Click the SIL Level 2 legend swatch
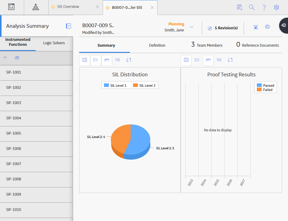 coord(135,85)
